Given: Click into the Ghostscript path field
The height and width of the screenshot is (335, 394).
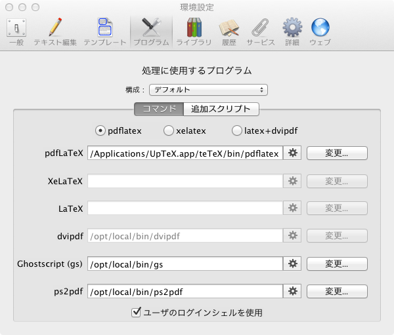Looking at the screenshot, I should tap(185, 264).
